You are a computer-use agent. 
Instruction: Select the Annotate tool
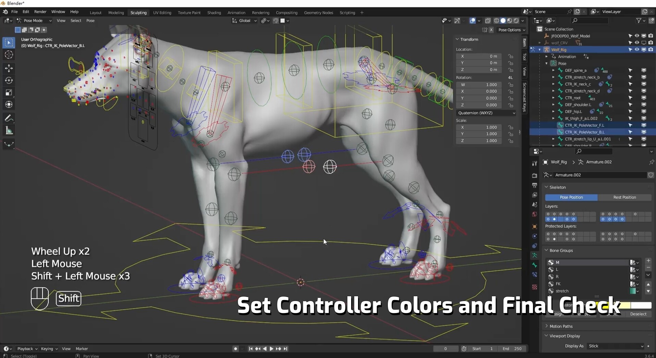pos(9,118)
